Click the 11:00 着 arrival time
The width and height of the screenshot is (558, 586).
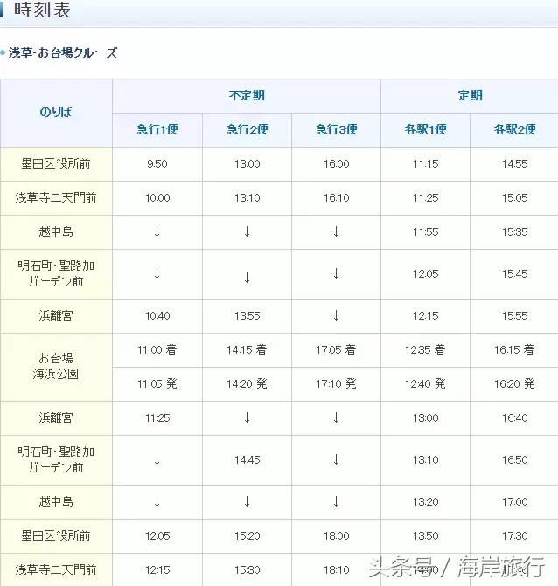157,349
